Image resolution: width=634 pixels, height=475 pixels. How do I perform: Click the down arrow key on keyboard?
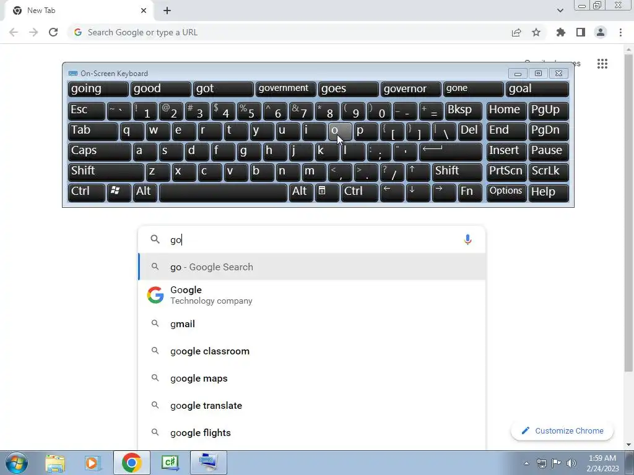point(418,192)
